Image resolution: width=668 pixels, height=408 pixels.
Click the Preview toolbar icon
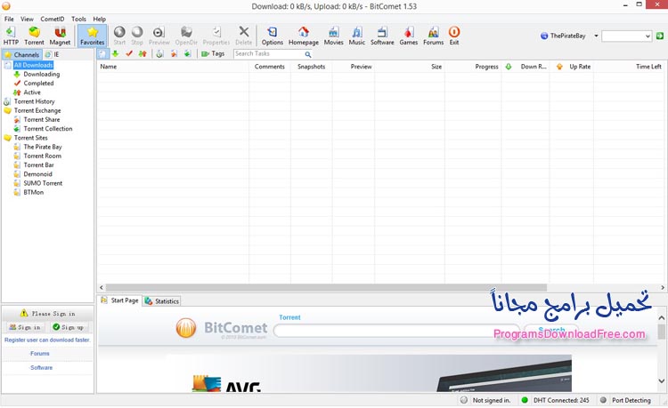[x=159, y=36]
